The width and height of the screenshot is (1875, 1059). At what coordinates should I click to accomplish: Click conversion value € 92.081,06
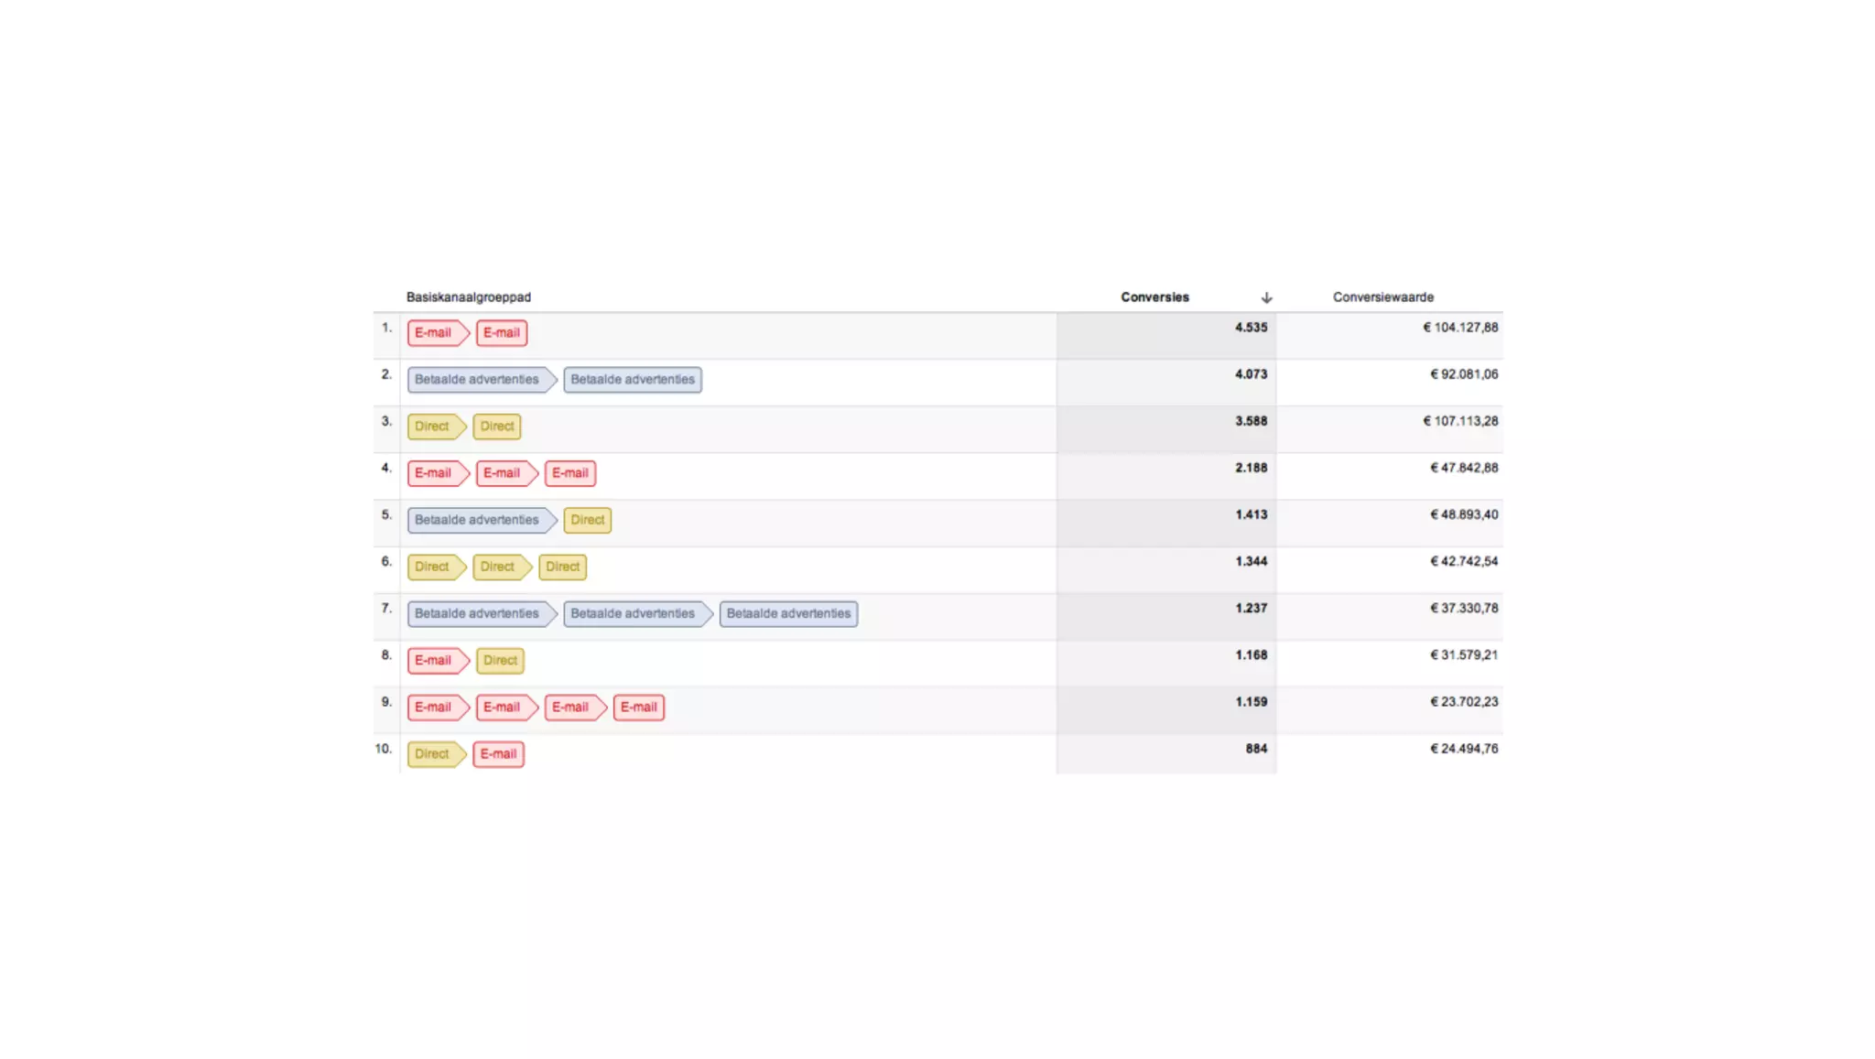[1464, 374]
